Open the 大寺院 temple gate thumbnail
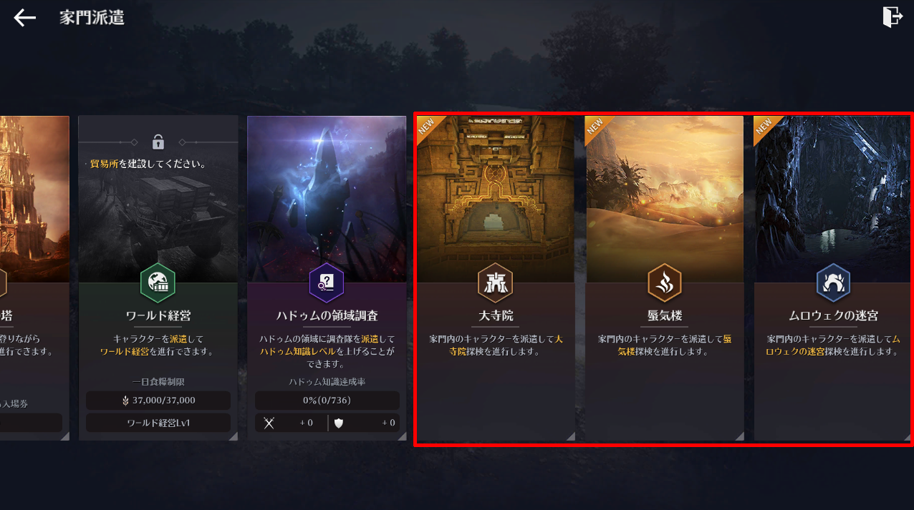Image resolution: width=914 pixels, height=510 pixels. pos(496,199)
